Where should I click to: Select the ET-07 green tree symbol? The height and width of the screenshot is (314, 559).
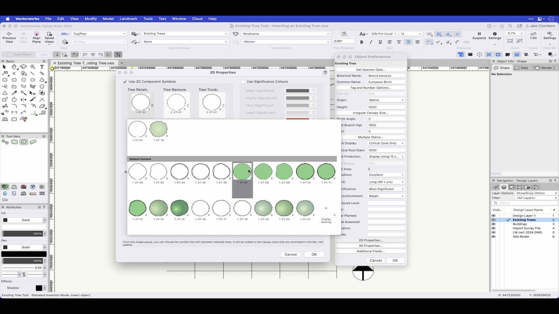coord(242,172)
